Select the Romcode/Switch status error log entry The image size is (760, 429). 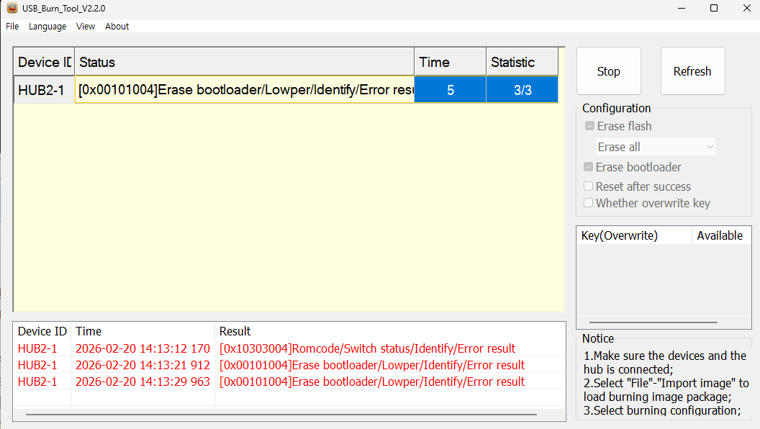367,348
